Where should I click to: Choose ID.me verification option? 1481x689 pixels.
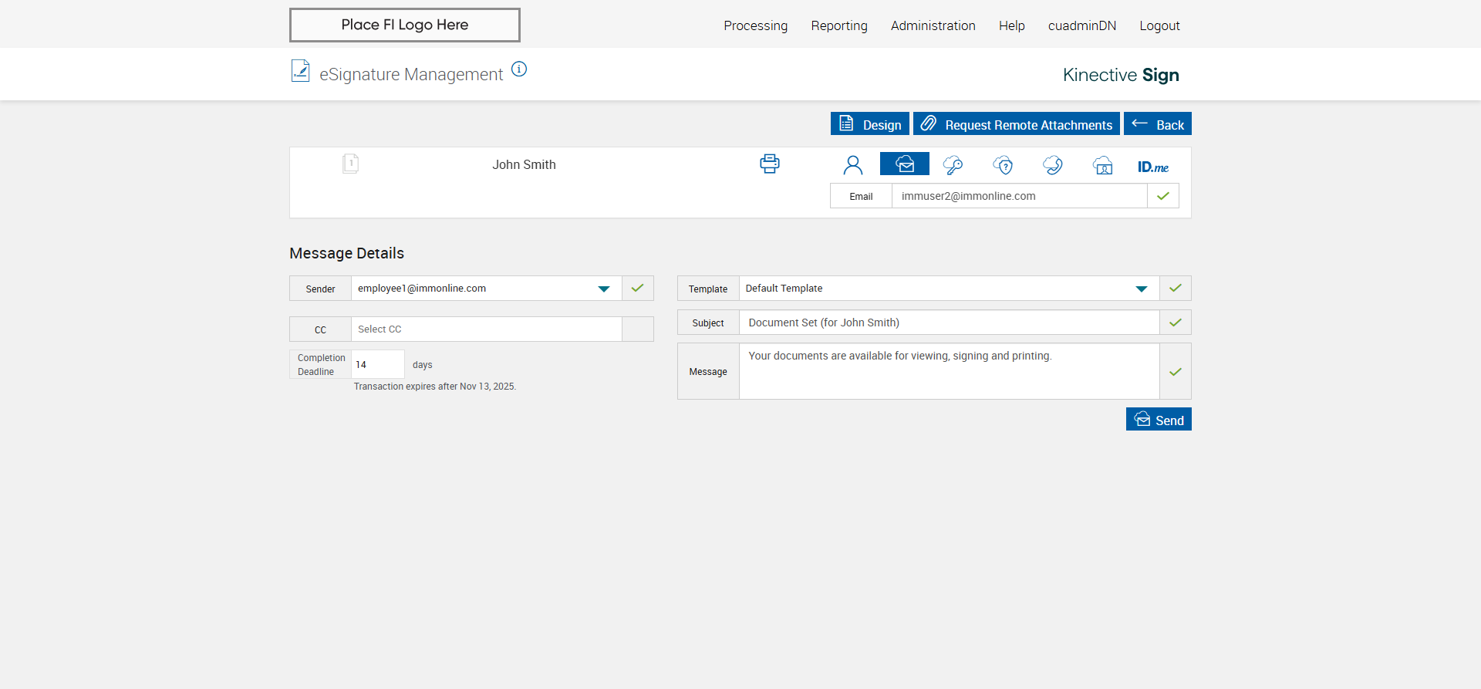tap(1152, 167)
